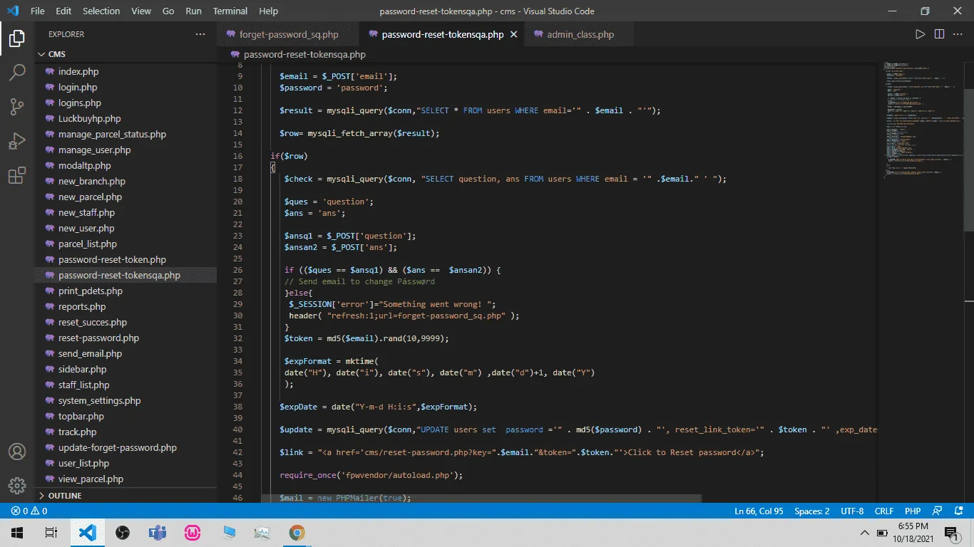Split the editor to the right

tap(940, 34)
